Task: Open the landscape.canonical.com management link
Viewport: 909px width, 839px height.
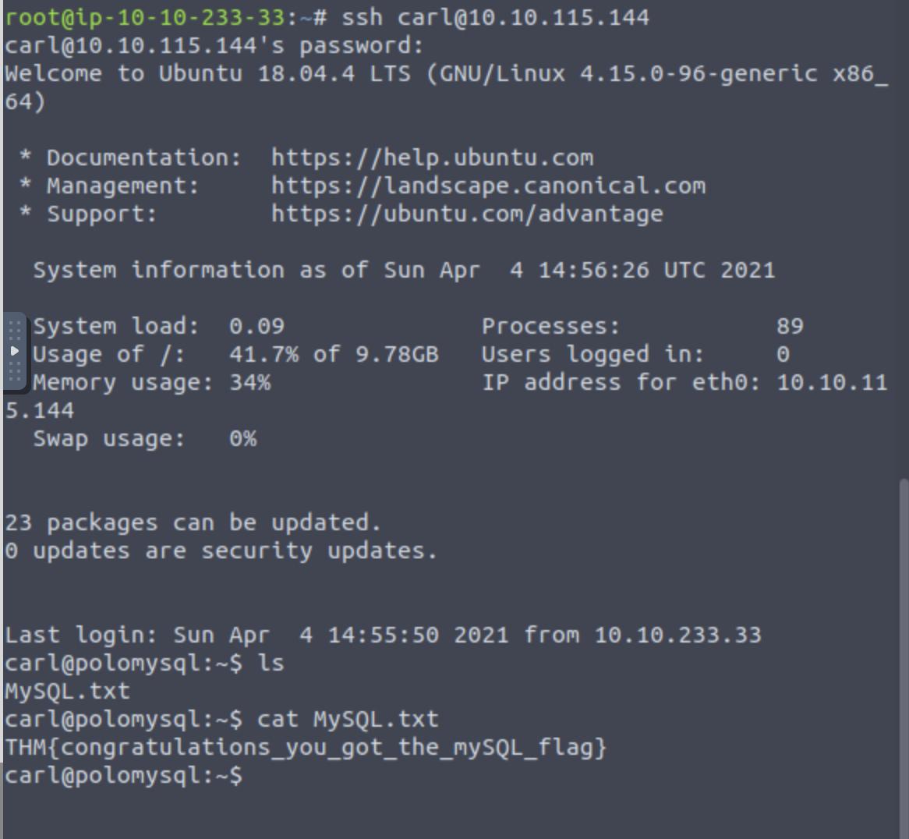Action: click(x=488, y=186)
